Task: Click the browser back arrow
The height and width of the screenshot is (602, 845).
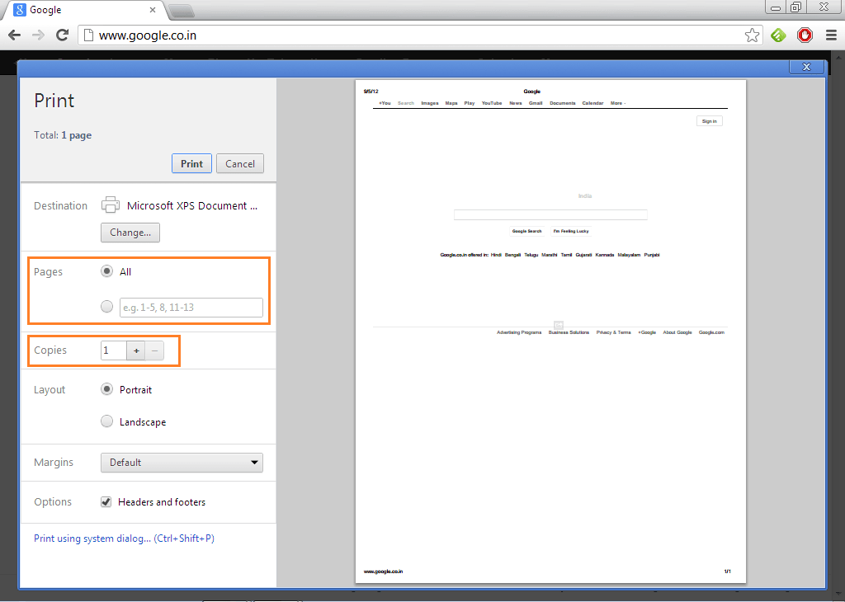Action: click(14, 35)
